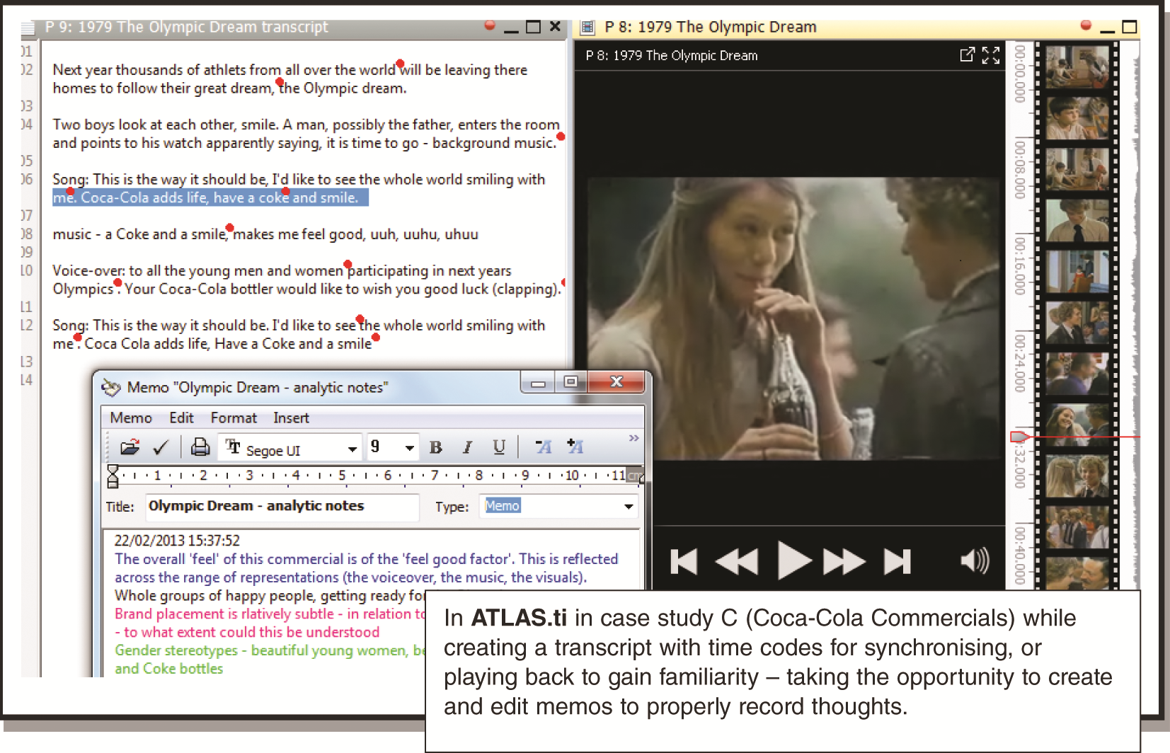The image size is (1170, 753).
Task: Click the rewind playback button
Action: [x=737, y=562]
